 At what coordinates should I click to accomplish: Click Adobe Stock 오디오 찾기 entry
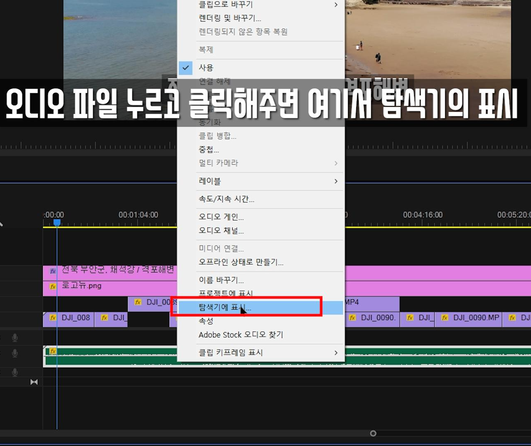click(x=241, y=334)
